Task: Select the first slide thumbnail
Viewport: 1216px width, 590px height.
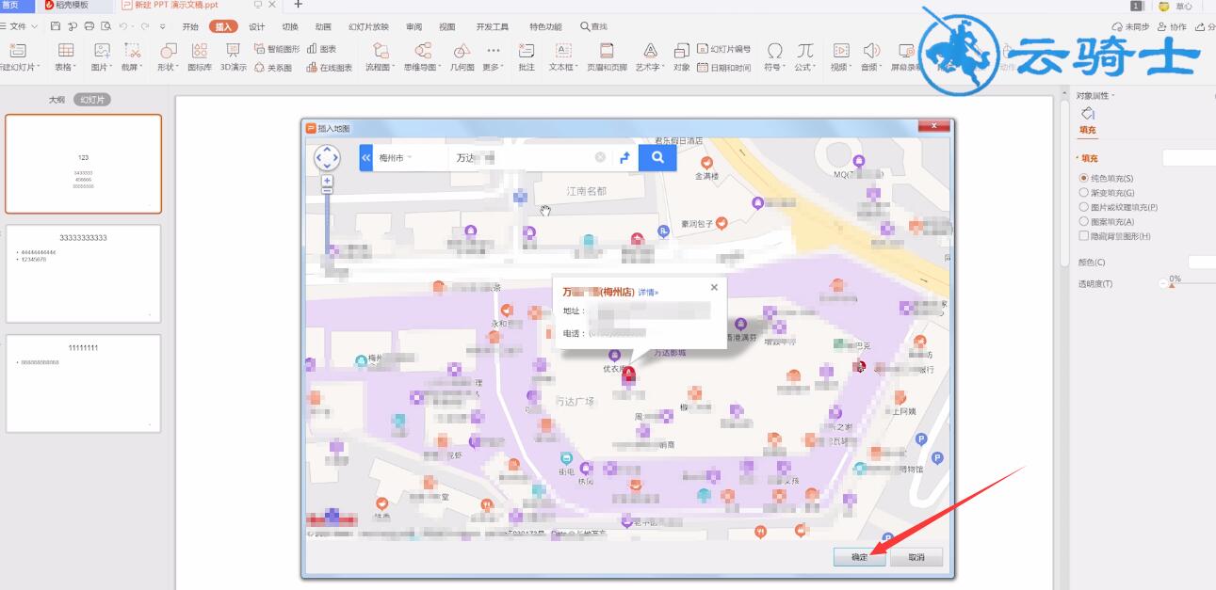Action: [x=84, y=165]
